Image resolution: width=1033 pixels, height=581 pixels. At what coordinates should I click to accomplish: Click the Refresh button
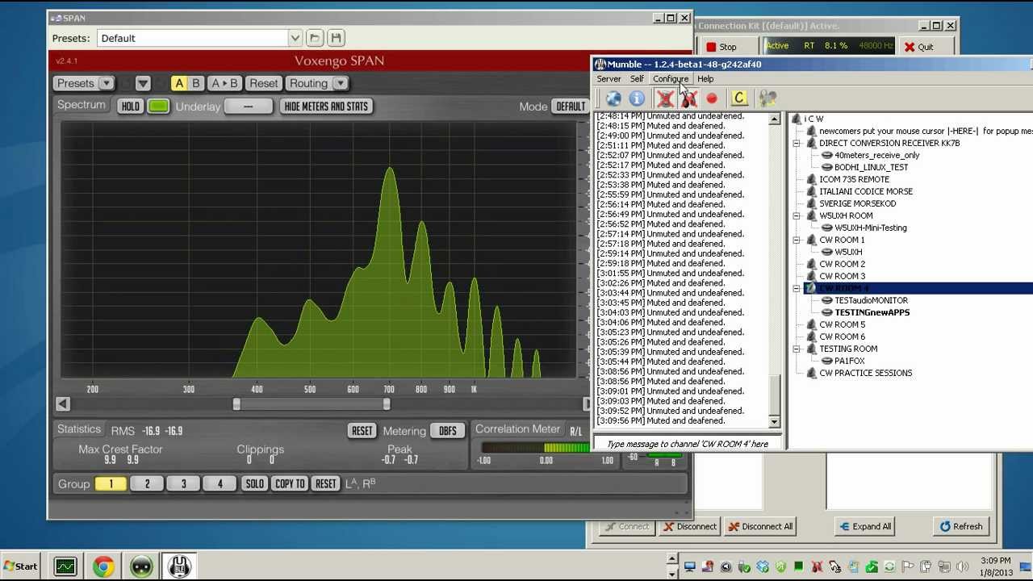click(x=960, y=526)
